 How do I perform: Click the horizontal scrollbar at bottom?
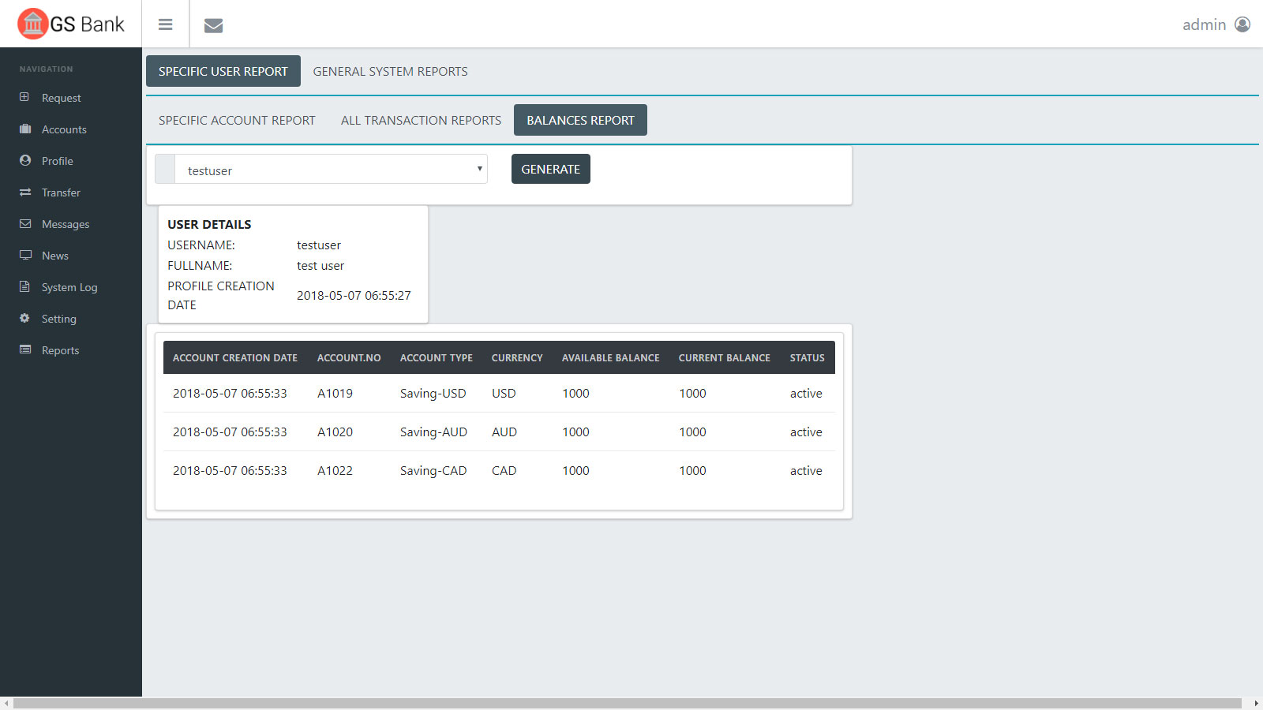[x=628, y=703]
